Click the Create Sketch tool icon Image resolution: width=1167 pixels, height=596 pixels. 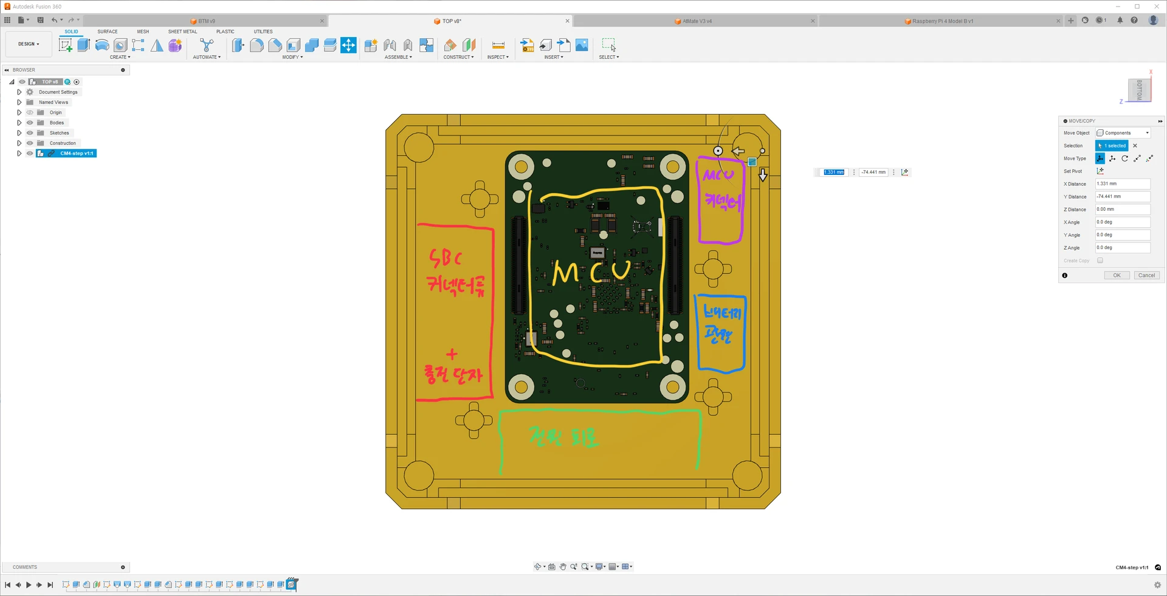pyautogui.click(x=65, y=45)
